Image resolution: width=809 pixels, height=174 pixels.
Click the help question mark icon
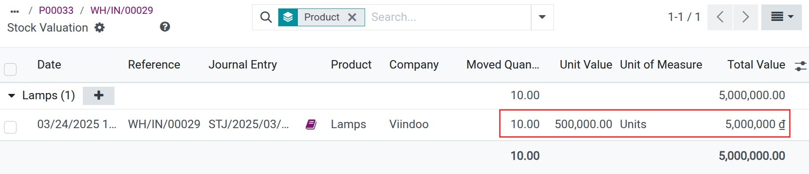pyautogui.click(x=165, y=27)
